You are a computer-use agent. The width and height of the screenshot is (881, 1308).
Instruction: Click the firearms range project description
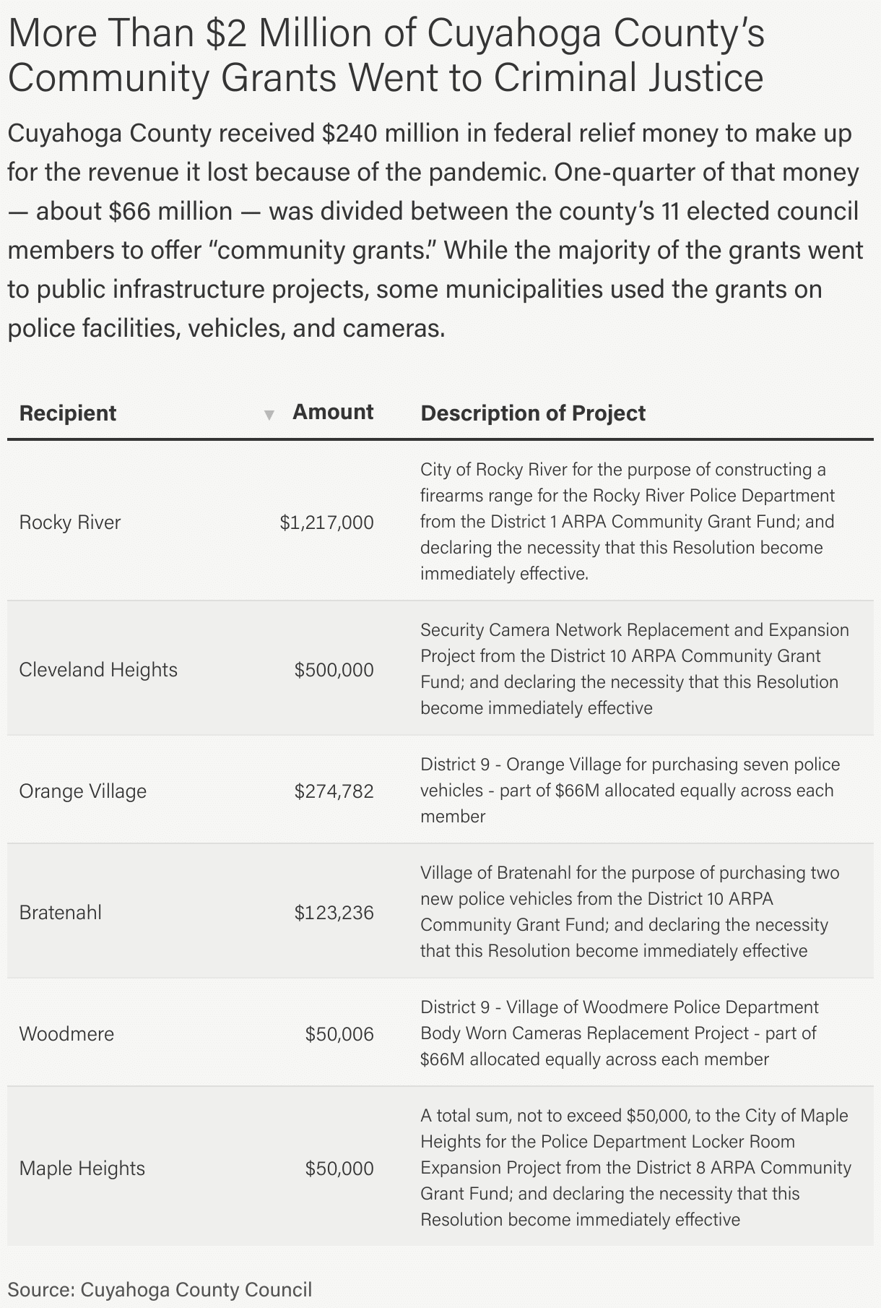pyautogui.click(x=628, y=522)
